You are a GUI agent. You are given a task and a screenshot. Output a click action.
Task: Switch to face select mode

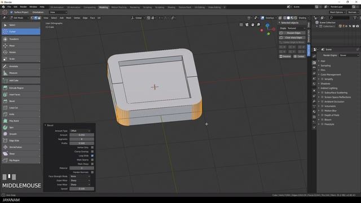pyautogui.click(x=39, y=17)
